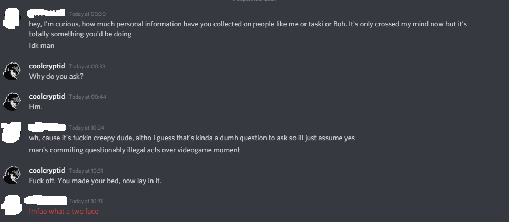This screenshot has width=509, height=222.
Task: Click the "Idk man" message text
Action: (42, 45)
